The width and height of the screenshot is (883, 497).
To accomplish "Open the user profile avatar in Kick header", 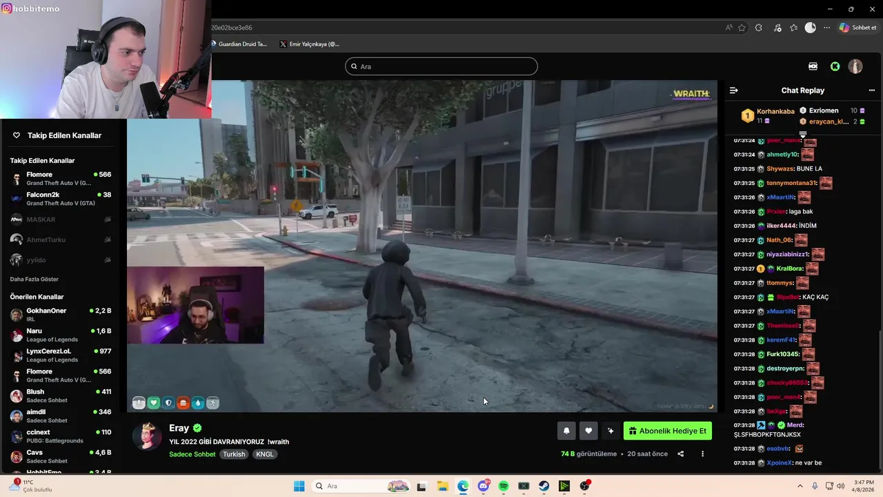I will click(x=855, y=66).
